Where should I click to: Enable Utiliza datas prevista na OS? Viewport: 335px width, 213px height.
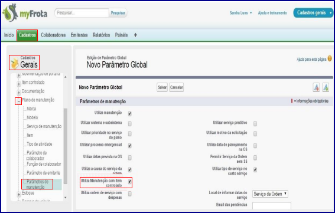coord(129,158)
